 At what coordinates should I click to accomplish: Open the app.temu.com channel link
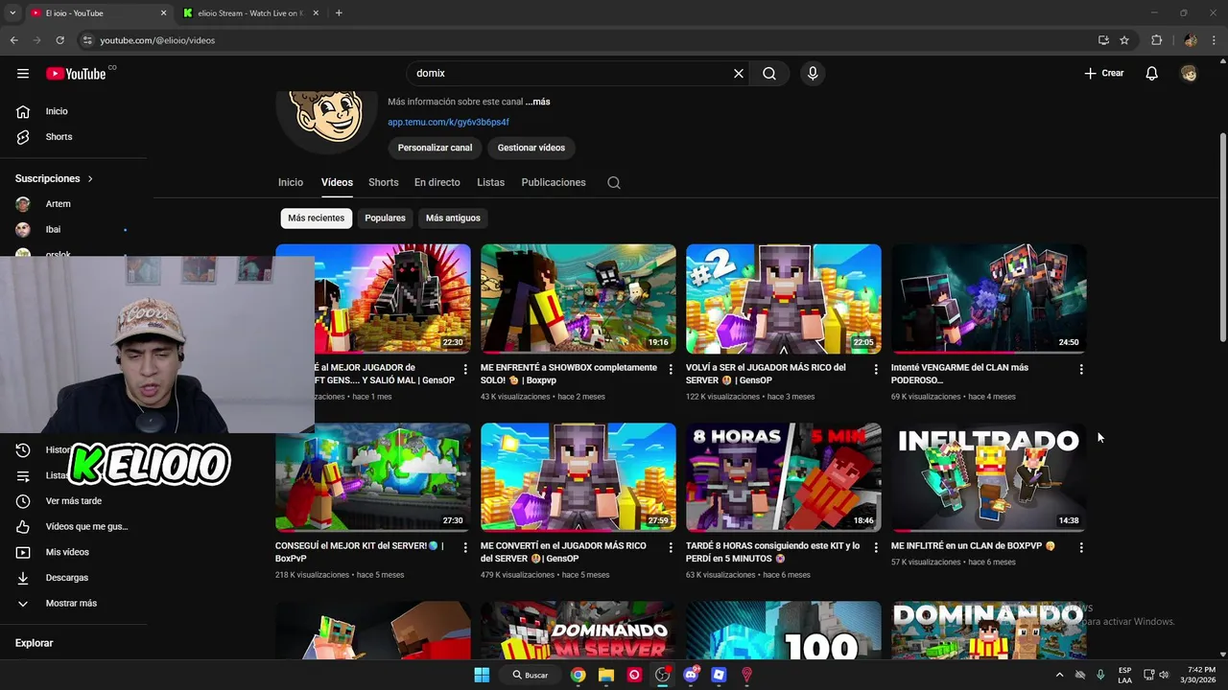tap(448, 123)
